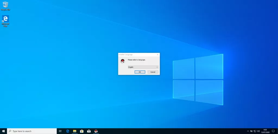278x134 pixels.
Task: Cancel the Installer Language dialog
Action: [153, 72]
